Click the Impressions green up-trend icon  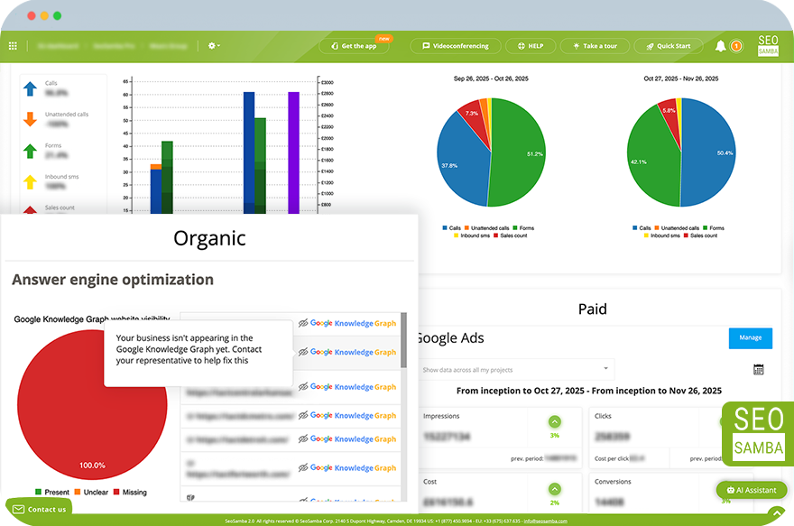pyautogui.click(x=555, y=421)
